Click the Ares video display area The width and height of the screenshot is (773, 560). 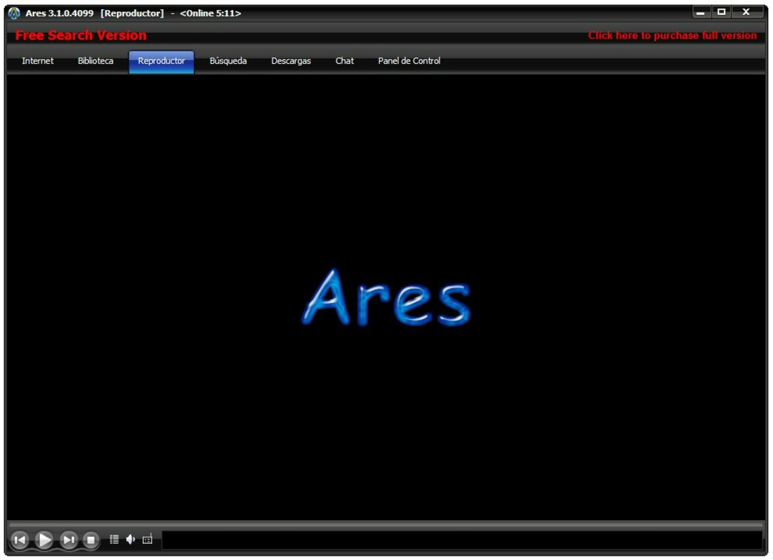tap(387, 297)
